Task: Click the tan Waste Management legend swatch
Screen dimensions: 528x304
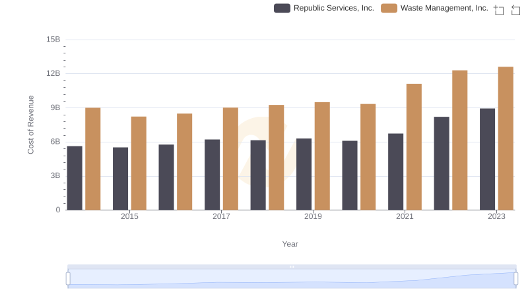Action: [389, 8]
